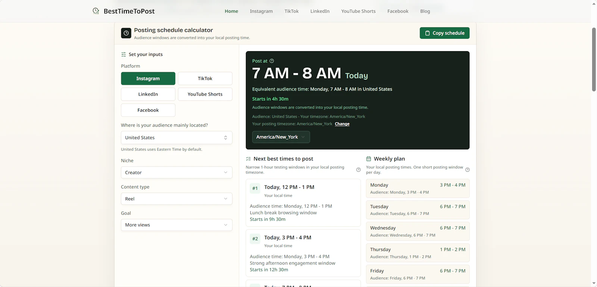Click the checklist icon by Next best times

click(249, 159)
